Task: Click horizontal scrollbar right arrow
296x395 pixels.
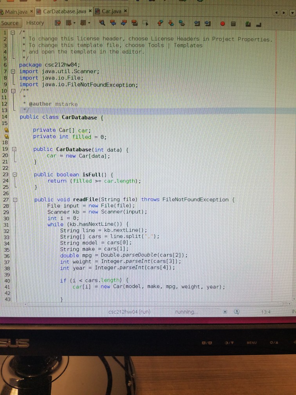Action: pyautogui.click(x=289, y=304)
